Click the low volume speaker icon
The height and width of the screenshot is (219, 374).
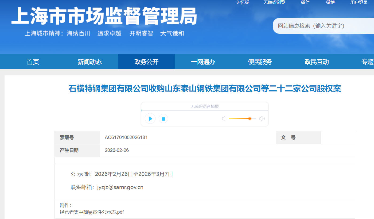pyautogui.click(x=224, y=118)
